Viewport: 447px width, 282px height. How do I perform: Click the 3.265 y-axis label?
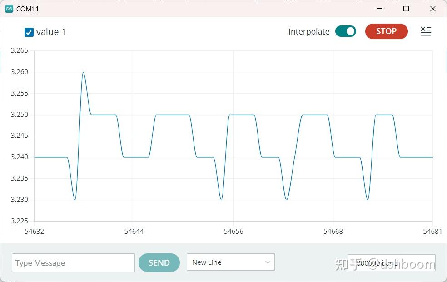[x=18, y=50]
